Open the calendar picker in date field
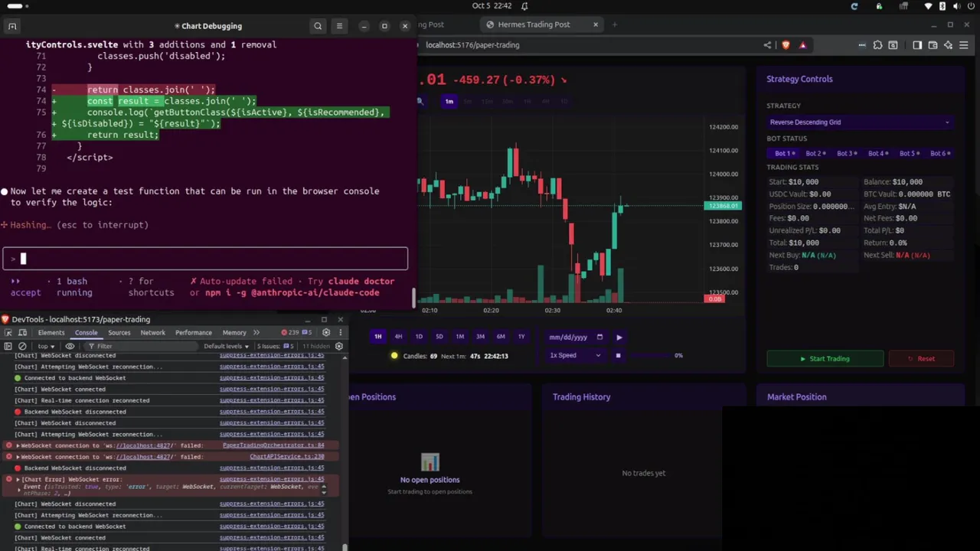 pos(599,337)
